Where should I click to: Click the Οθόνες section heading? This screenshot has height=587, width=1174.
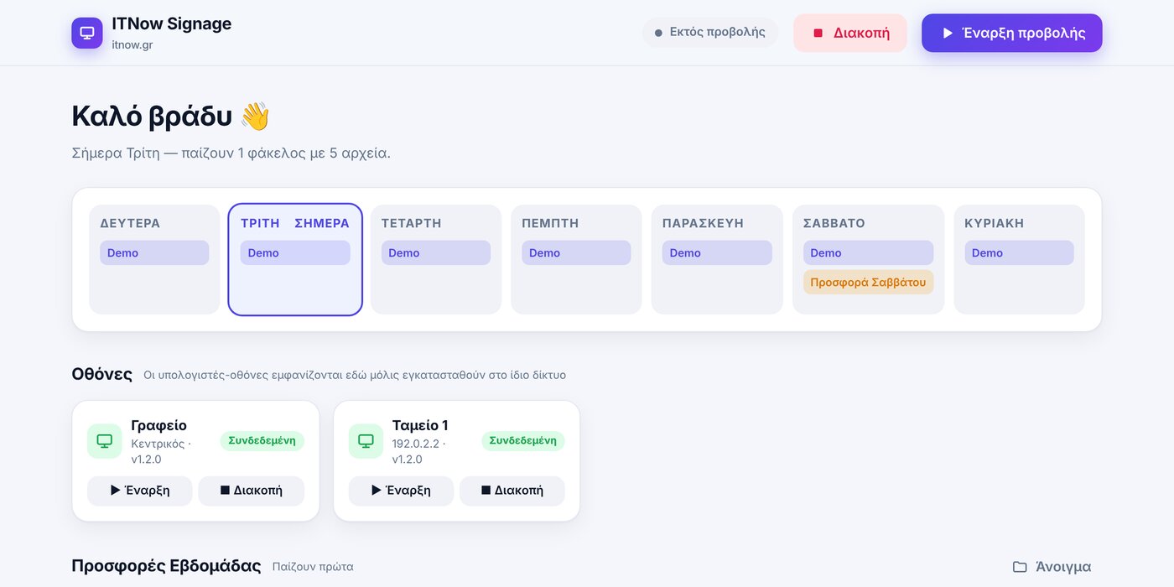[x=102, y=374]
